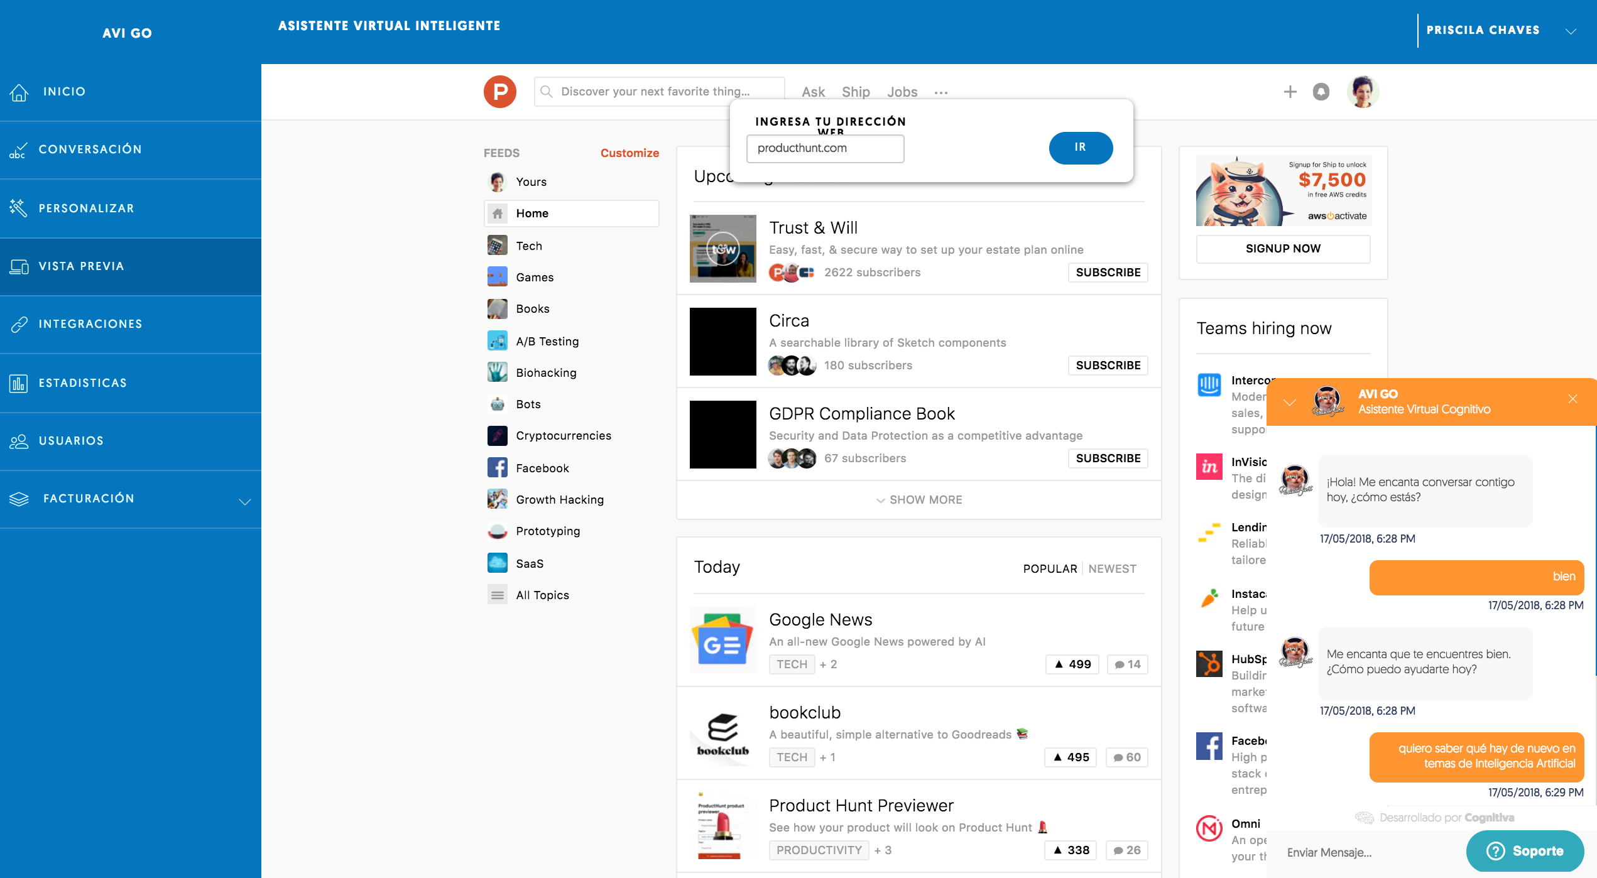Click the plus icon in header

click(1290, 92)
